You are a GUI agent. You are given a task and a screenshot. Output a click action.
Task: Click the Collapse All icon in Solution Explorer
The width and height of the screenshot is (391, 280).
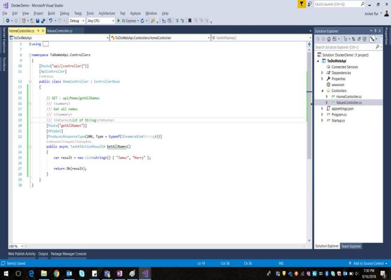359,39
